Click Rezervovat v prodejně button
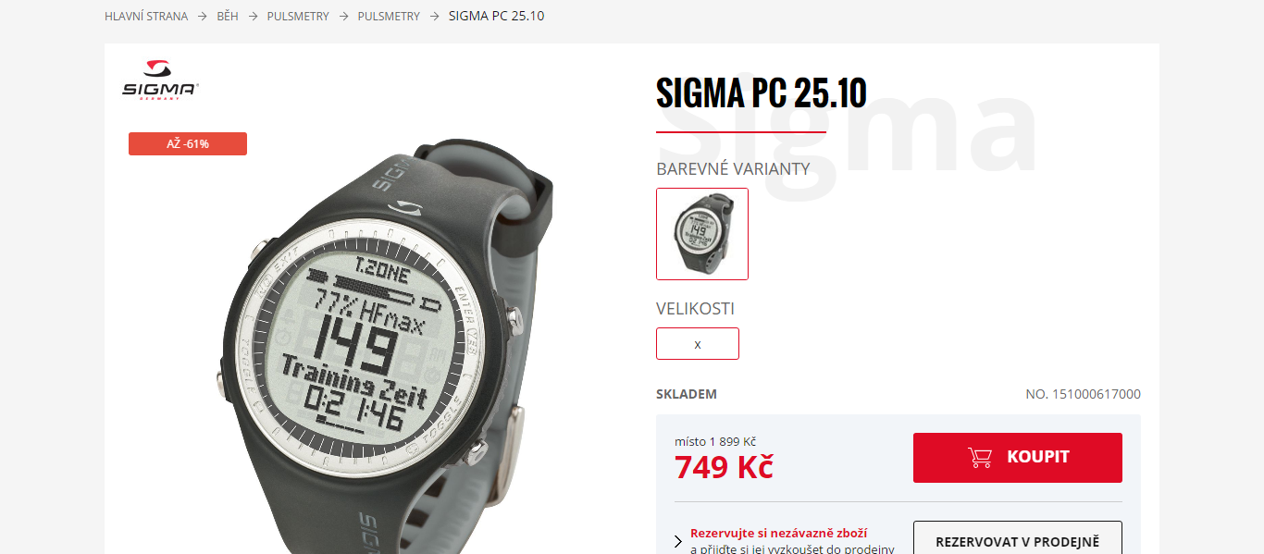 coord(1018,541)
